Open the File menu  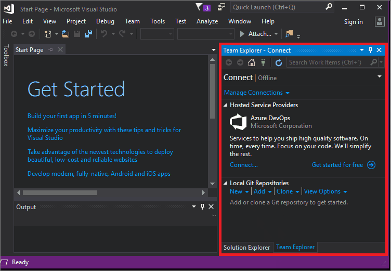pos(7,21)
